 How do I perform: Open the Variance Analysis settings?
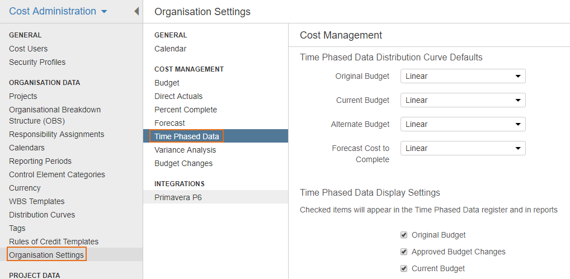coord(185,150)
